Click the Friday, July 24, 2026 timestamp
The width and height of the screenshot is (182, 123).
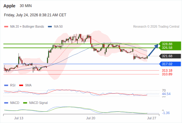click(x=35, y=15)
